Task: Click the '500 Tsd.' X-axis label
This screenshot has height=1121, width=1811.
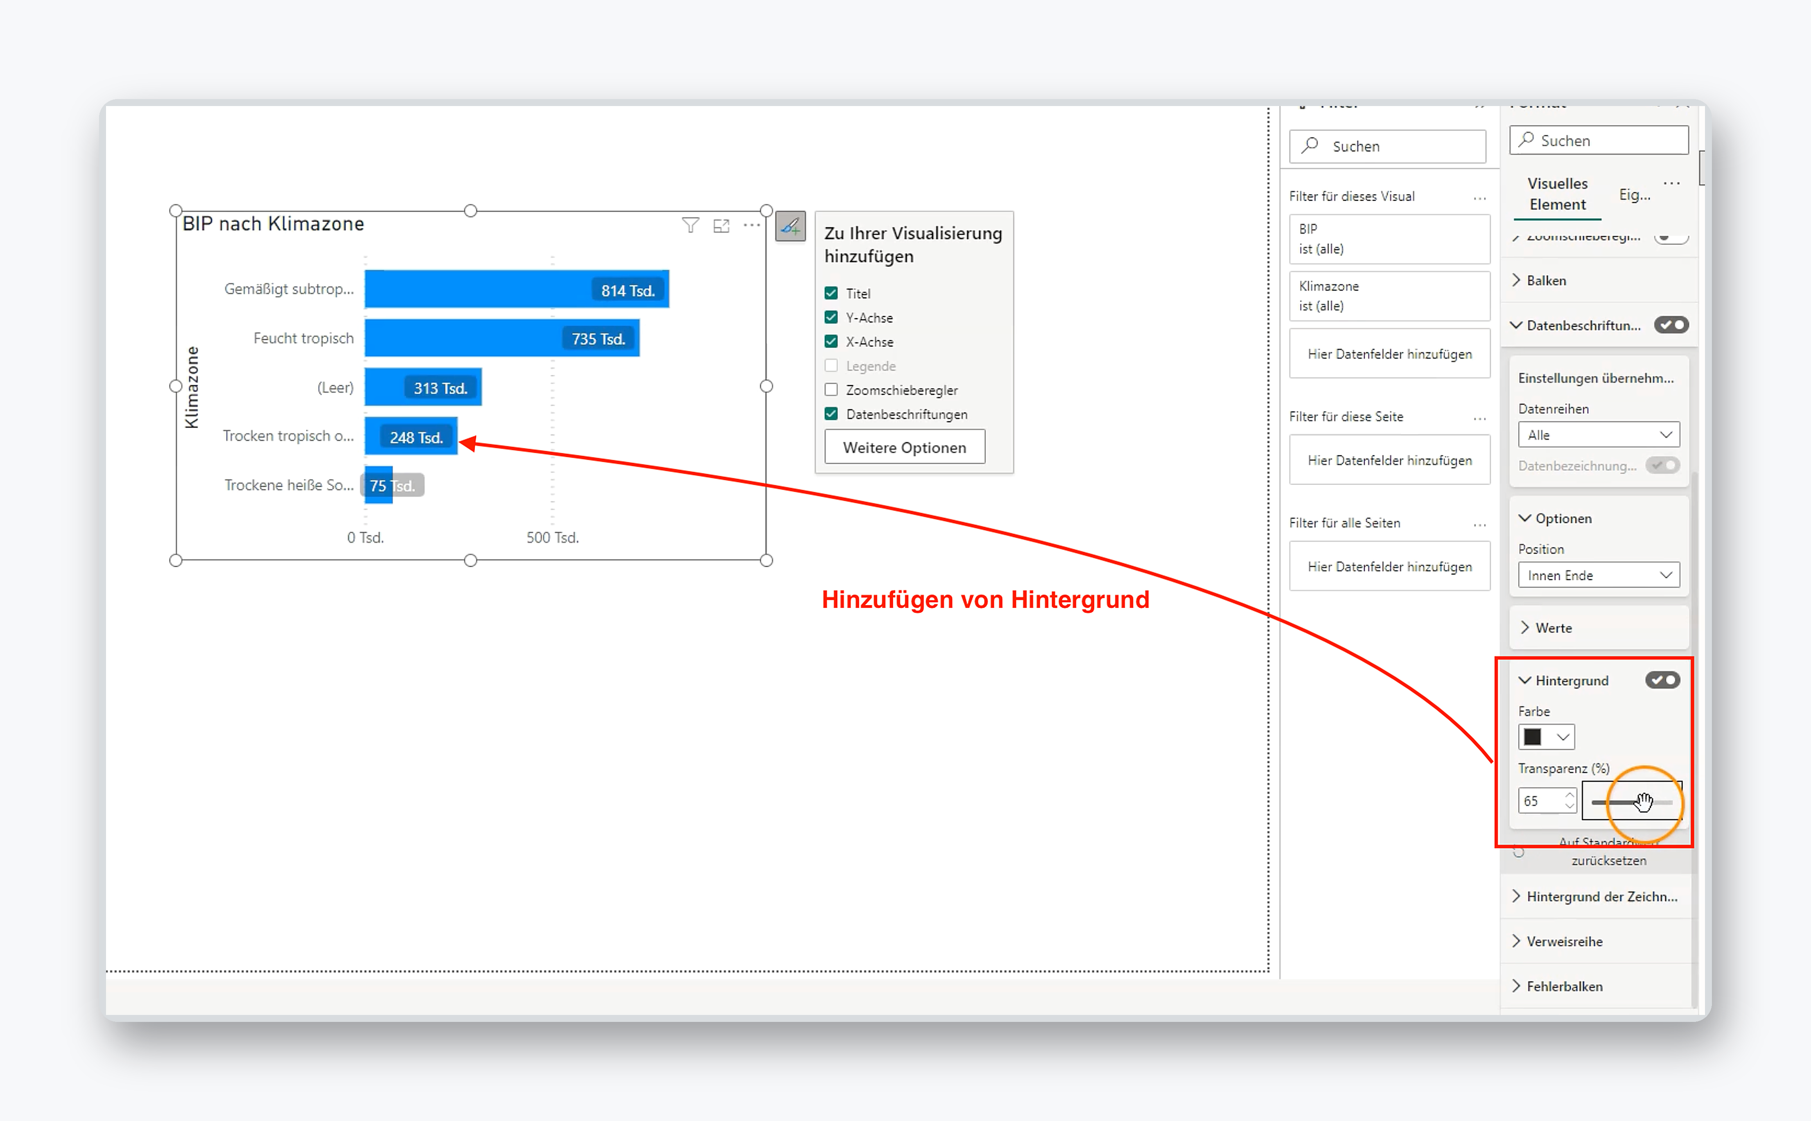Action: 552,538
